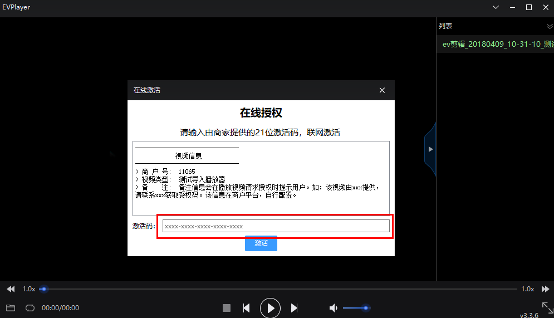Open the title bar dropdown chevron menu
Viewport: 554px width, 318px height.
coord(496,7)
